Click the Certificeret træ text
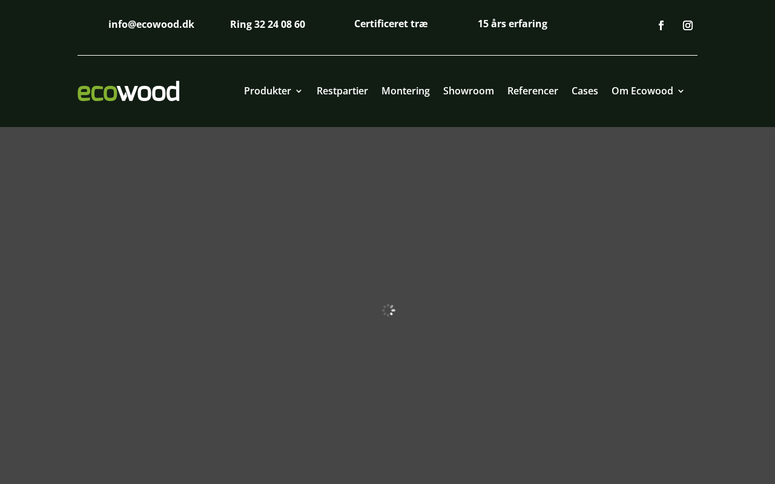Viewport: 775px width, 484px height. (x=391, y=24)
